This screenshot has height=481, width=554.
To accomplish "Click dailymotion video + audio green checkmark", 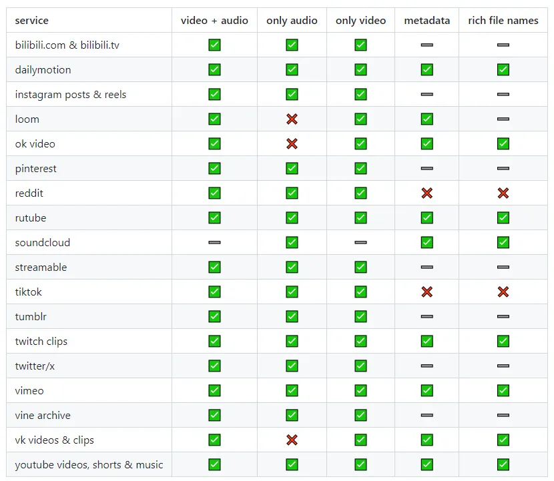I will 214,70.
